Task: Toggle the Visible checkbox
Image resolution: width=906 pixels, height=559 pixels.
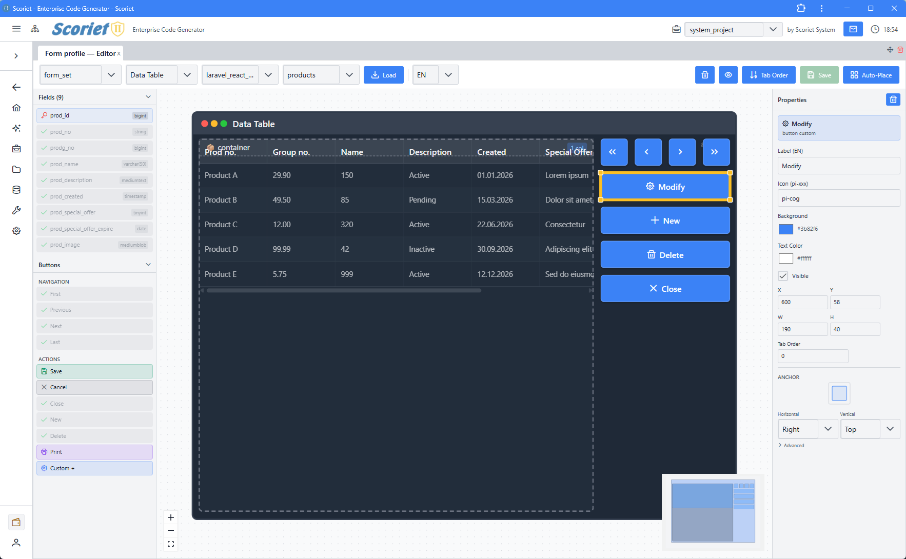Action: pyautogui.click(x=783, y=276)
